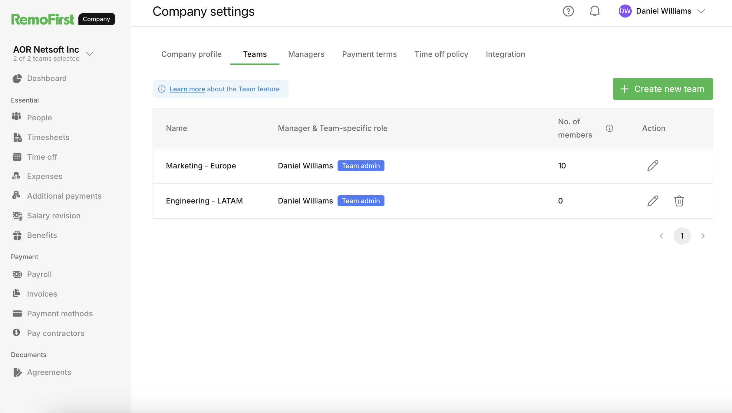Click the Name column header
This screenshot has height=413, width=732.
[x=176, y=128]
